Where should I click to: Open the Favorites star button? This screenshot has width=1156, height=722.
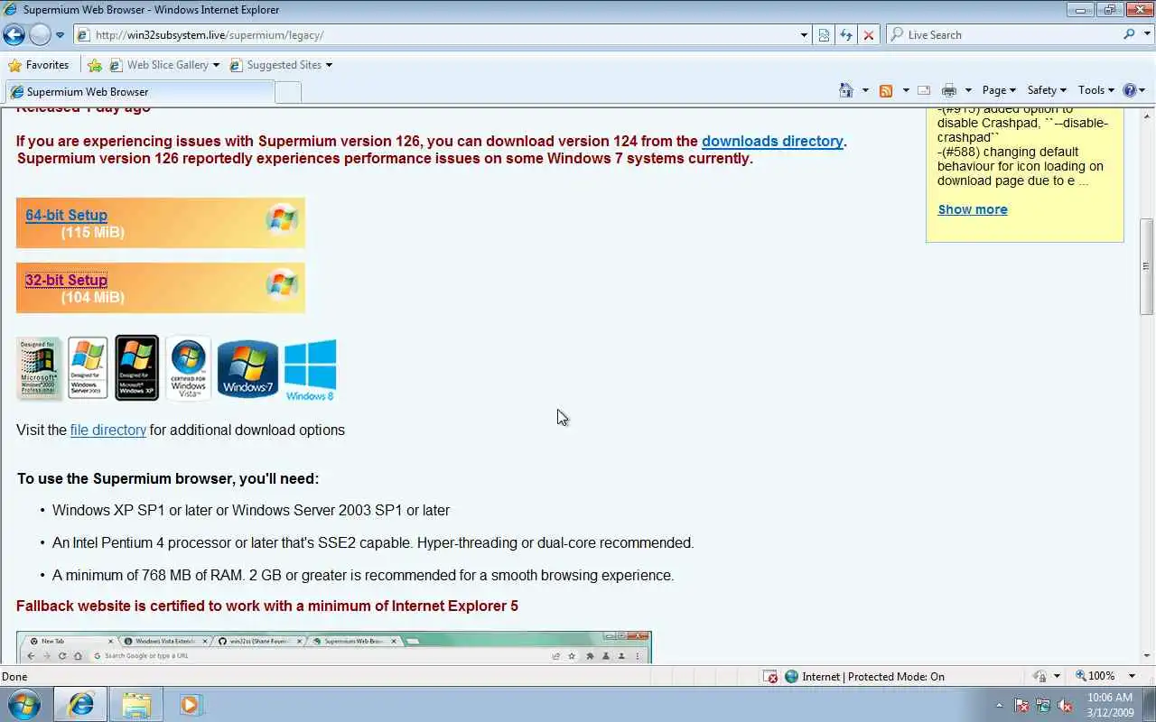(38, 65)
